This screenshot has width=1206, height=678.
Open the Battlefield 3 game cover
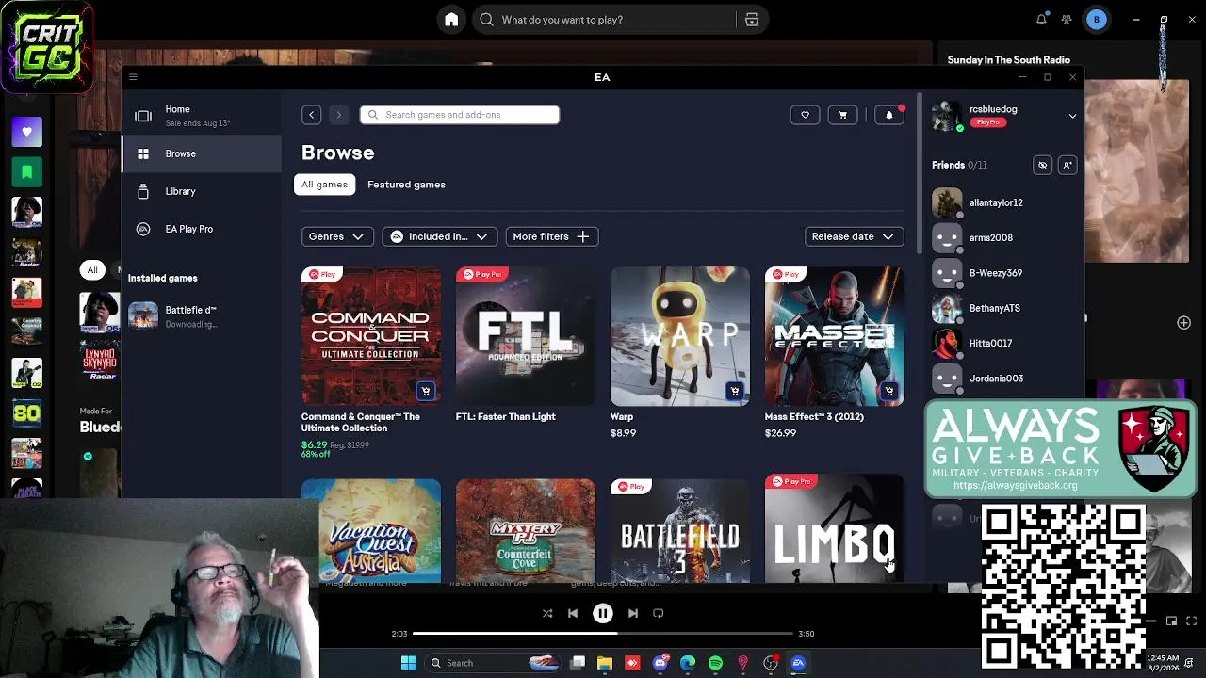click(680, 530)
